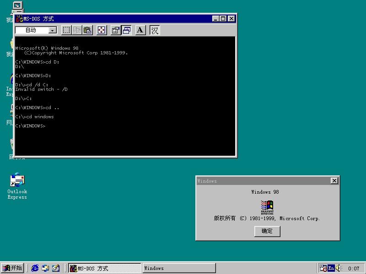Switch to full screen with toolbar icon
The image size is (366, 274).
[102, 30]
